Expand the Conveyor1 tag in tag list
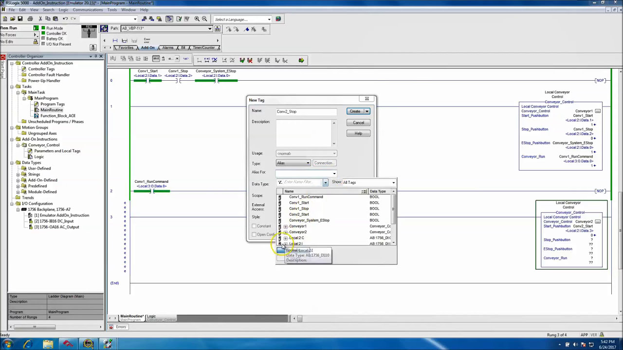 286,227
